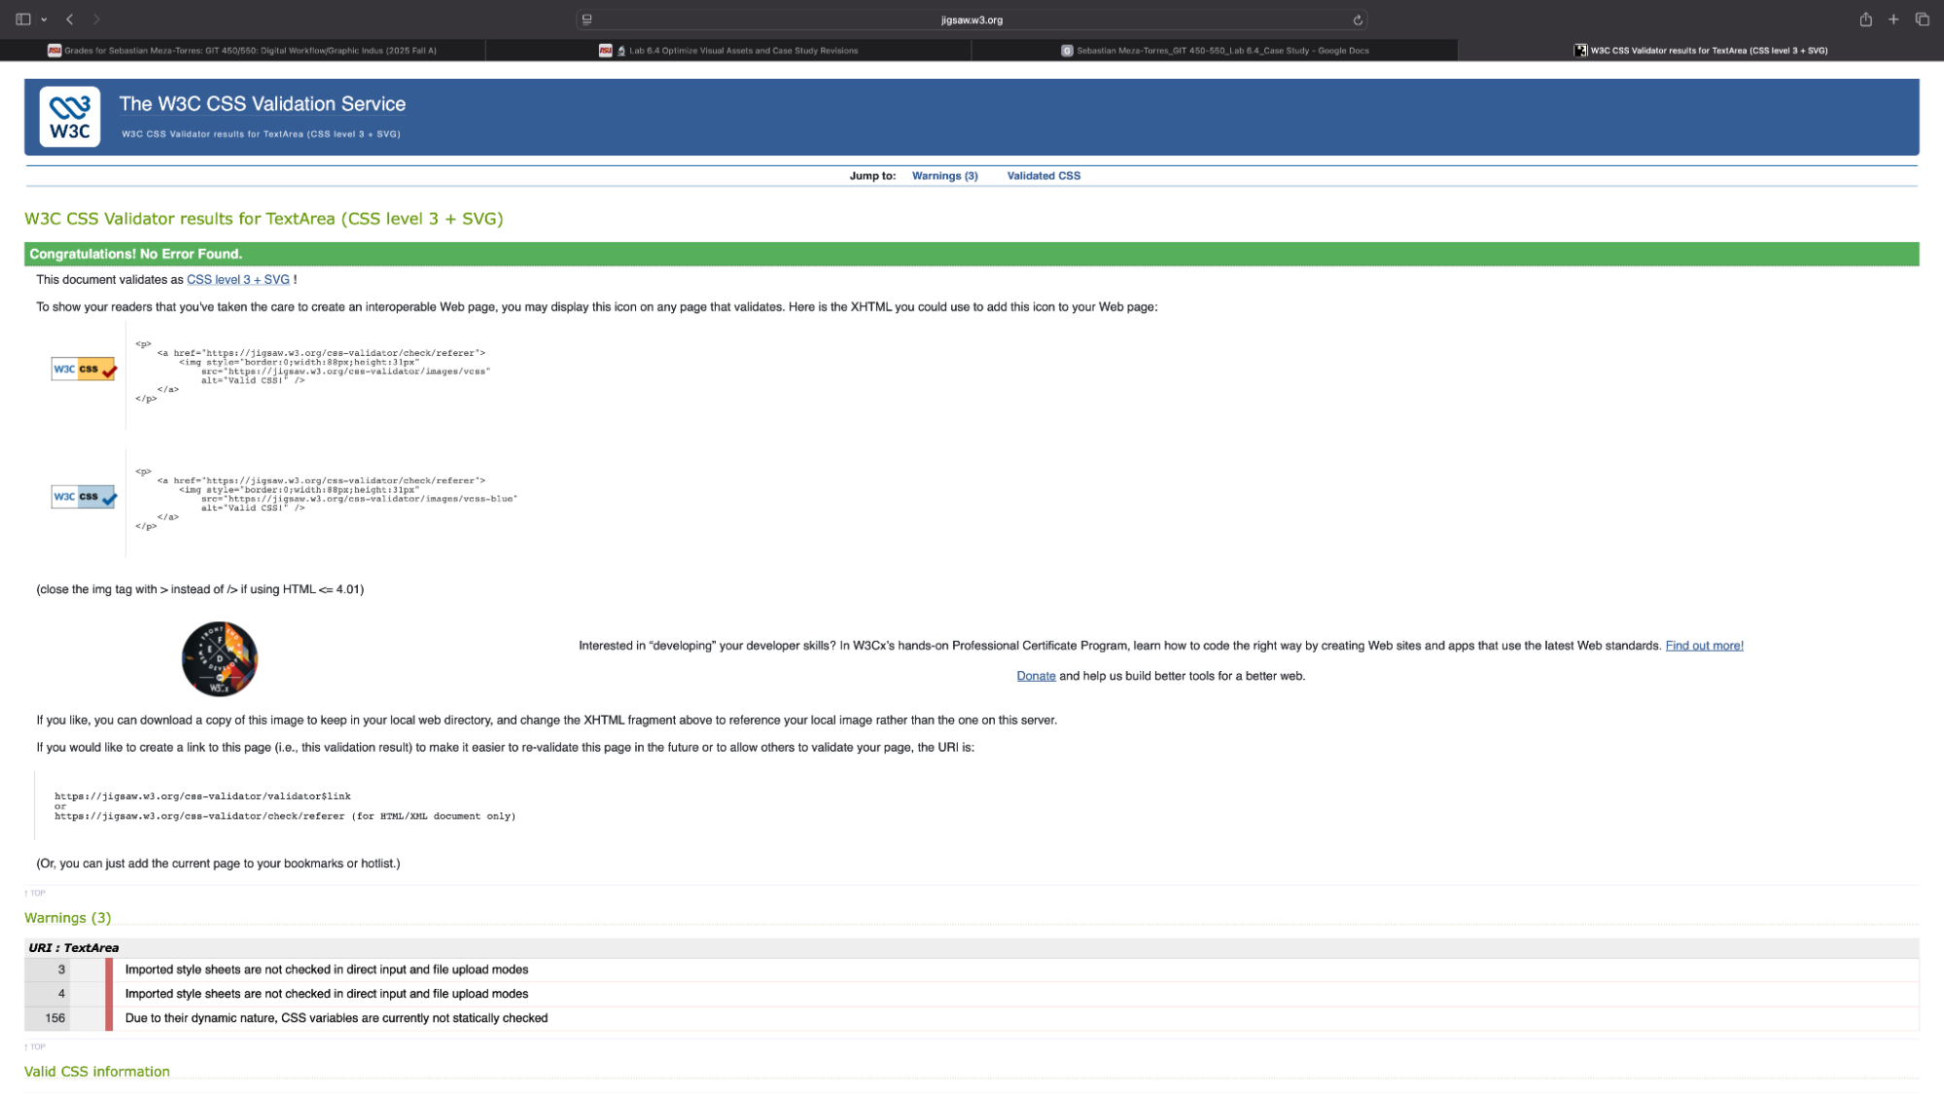Click the W3C logo in the header

(x=69, y=117)
